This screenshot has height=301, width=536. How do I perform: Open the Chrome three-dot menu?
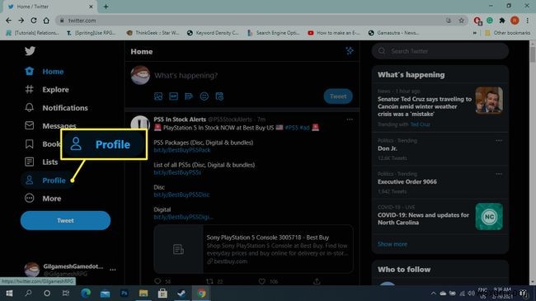click(528, 21)
